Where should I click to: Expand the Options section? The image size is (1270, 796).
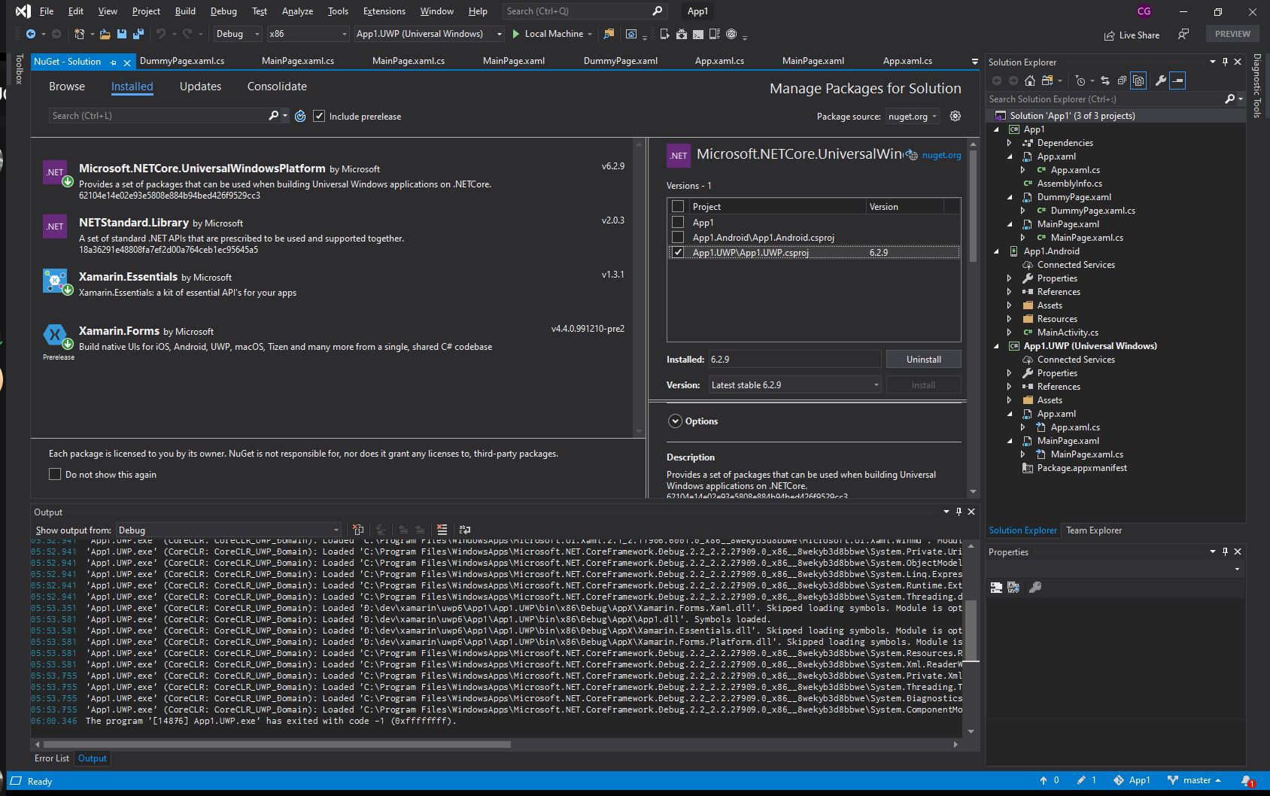[675, 421]
